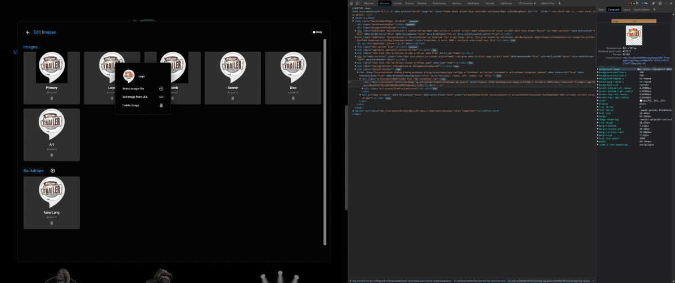Expand the color computed property
675x283 pixels.
pyautogui.click(x=598, y=101)
